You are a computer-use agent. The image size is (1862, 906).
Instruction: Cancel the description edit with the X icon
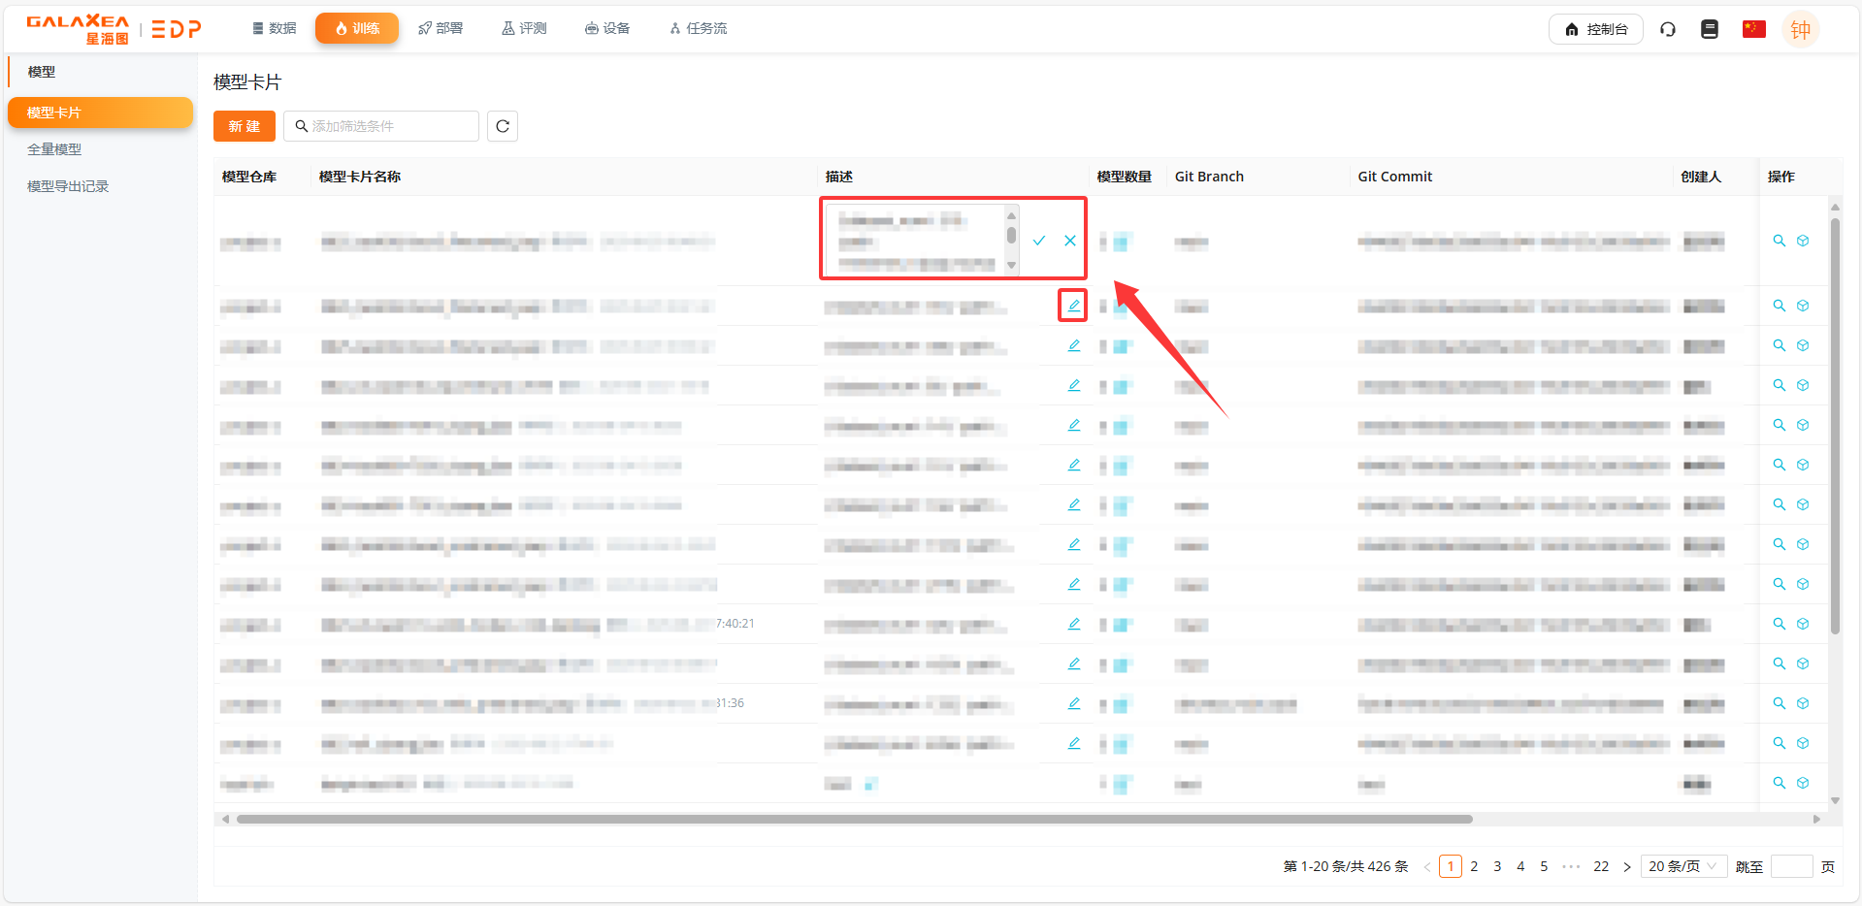click(1070, 241)
